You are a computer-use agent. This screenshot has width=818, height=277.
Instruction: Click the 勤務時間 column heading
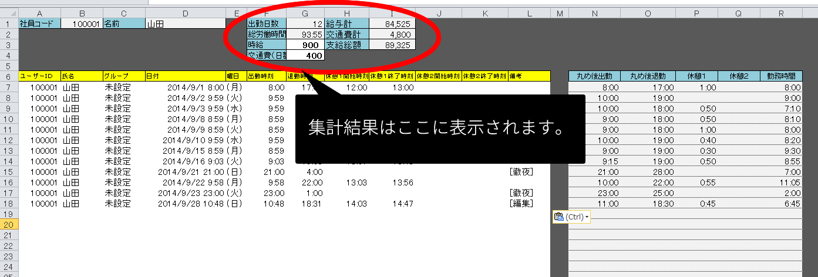point(781,76)
